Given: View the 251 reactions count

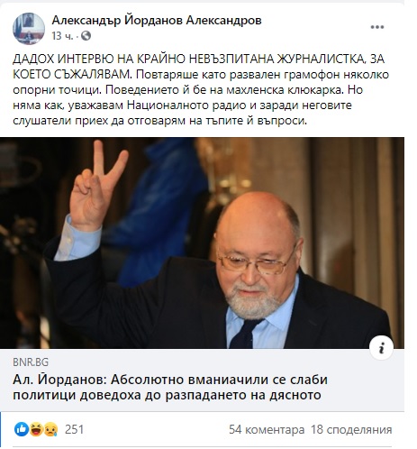Looking at the screenshot, I should tap(74, 429).
